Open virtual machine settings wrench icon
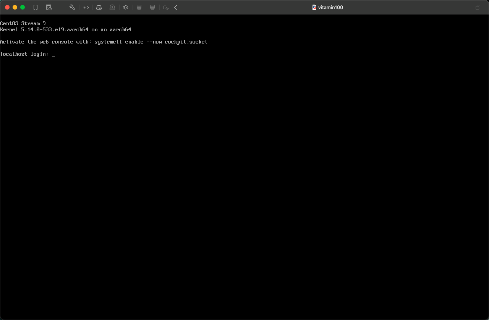Viewport: 489px width, 320px height. (x=72, y=7)
